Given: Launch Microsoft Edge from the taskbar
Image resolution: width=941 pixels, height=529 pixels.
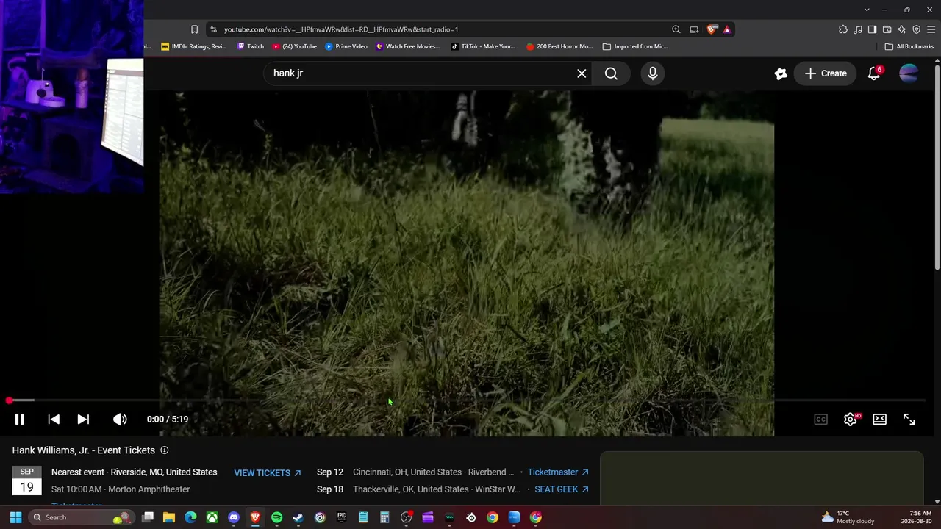Looking at the screenshot, I should [190, 517].
